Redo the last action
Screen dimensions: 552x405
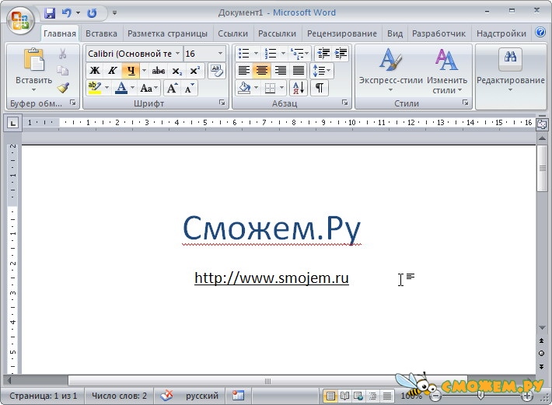coord(92,13)
